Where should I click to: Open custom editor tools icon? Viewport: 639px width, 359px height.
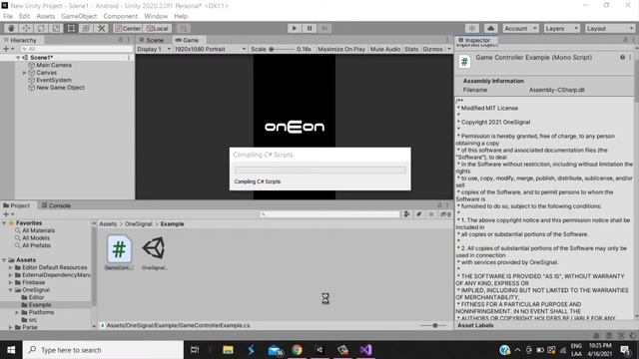tap(101, 28)
